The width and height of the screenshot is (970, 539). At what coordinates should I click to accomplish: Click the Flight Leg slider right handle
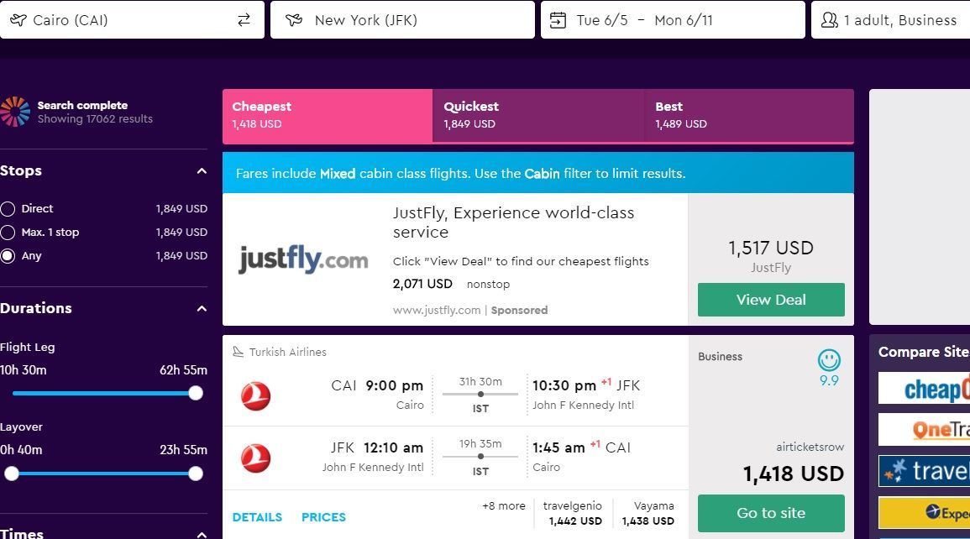click(x=196, y=393)
